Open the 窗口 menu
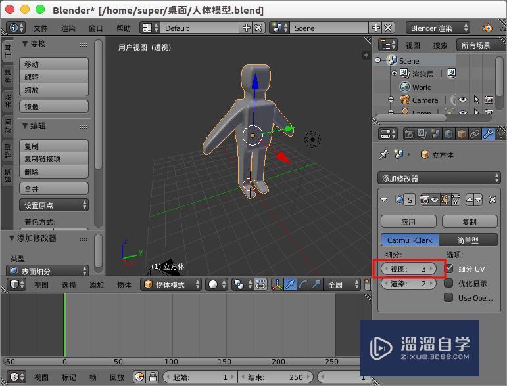This screenshot has height=386, width=507. pos(96,28)
